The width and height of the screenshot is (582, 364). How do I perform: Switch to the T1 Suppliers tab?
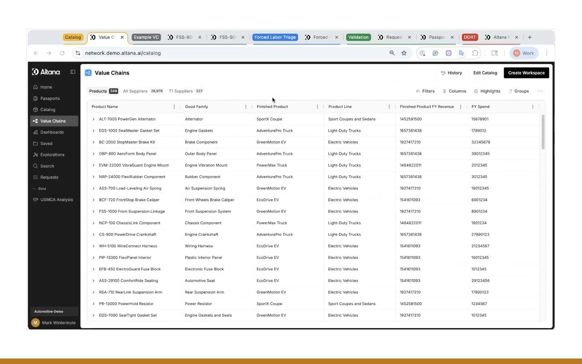186,91
